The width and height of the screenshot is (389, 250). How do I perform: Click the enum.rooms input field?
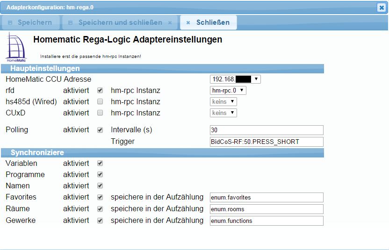267,209
